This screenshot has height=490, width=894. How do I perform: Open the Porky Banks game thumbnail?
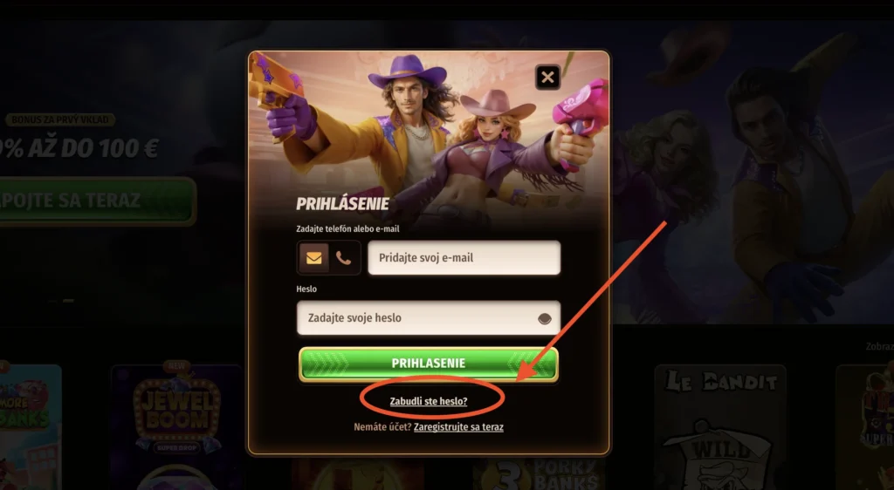pos(539,473)
